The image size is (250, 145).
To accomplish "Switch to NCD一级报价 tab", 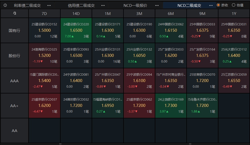I will (x=135, y=5).
